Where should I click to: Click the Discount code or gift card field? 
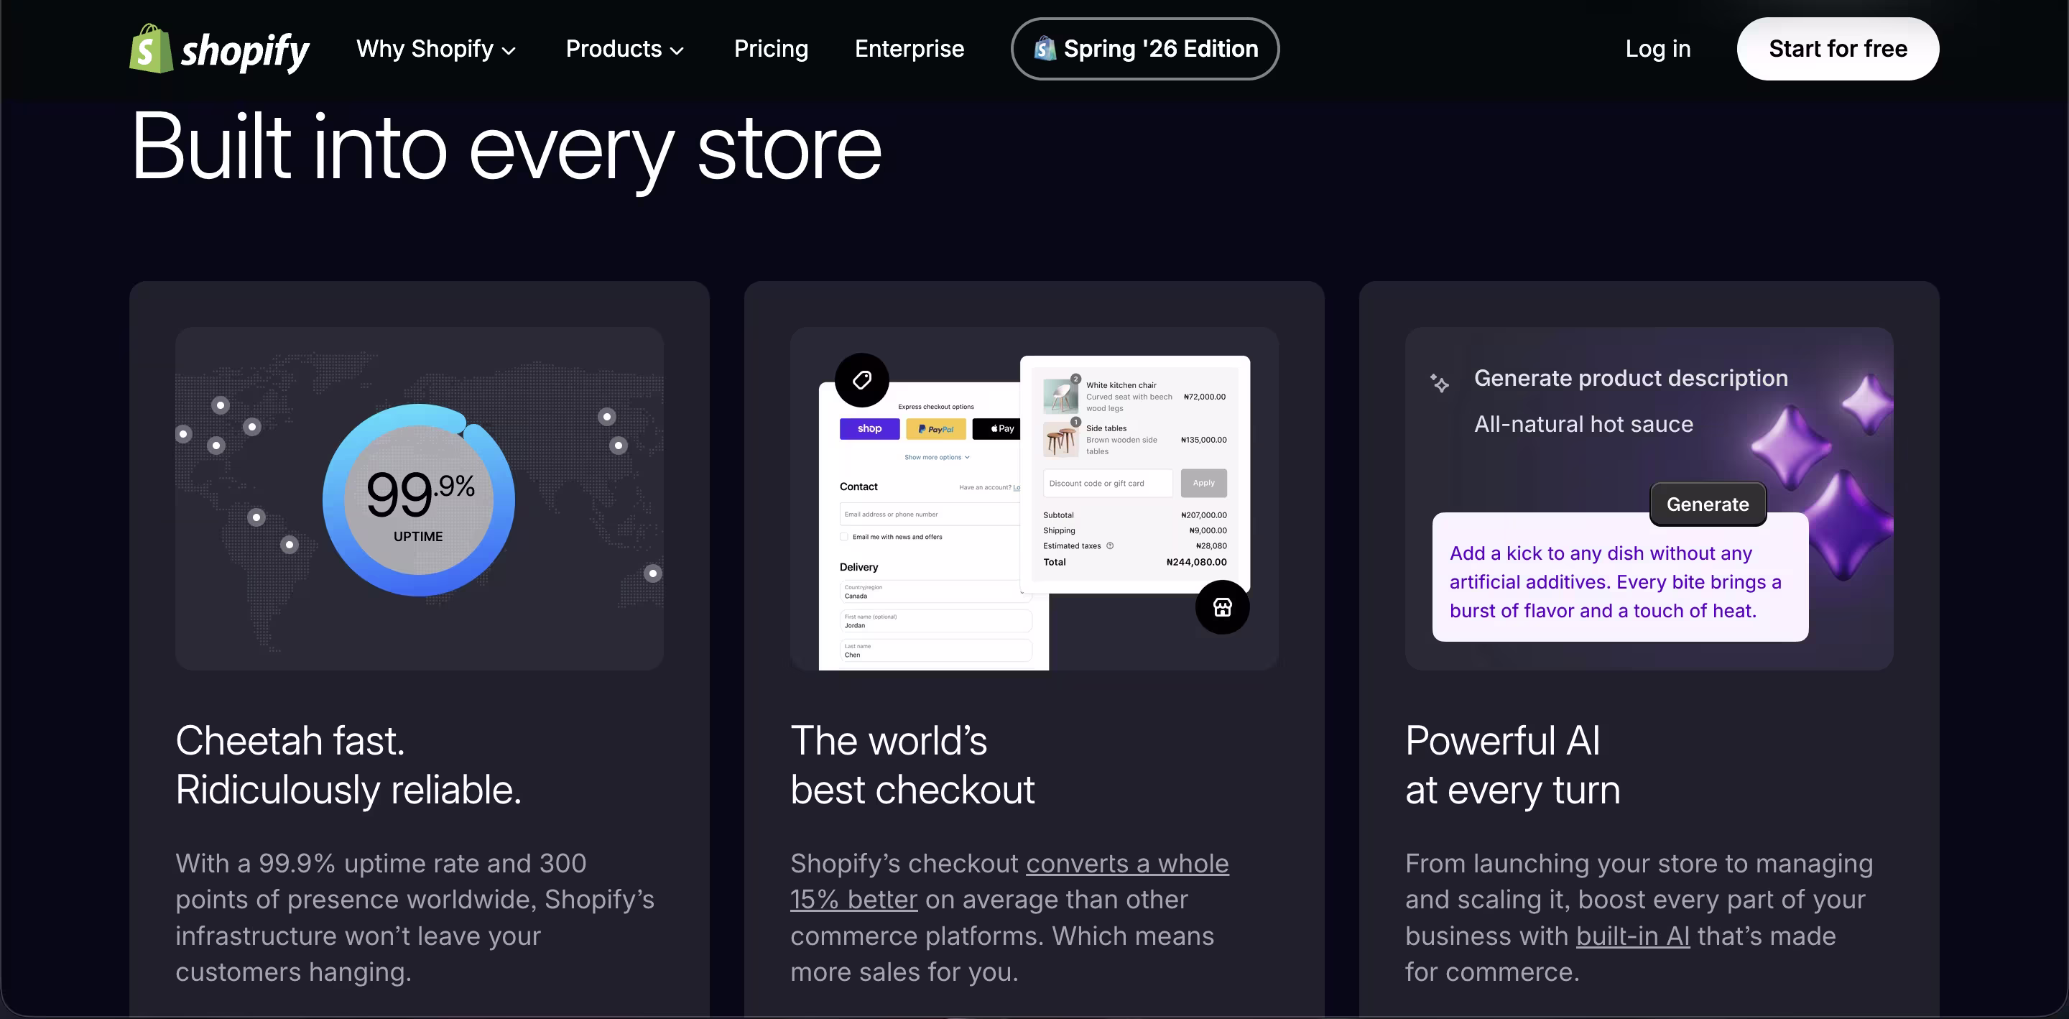tap(1108, 483)
